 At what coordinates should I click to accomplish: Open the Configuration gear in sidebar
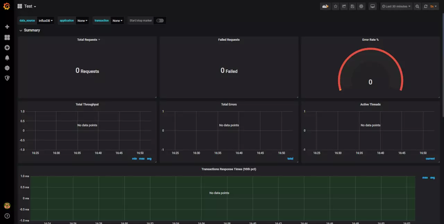pos(7,68)
